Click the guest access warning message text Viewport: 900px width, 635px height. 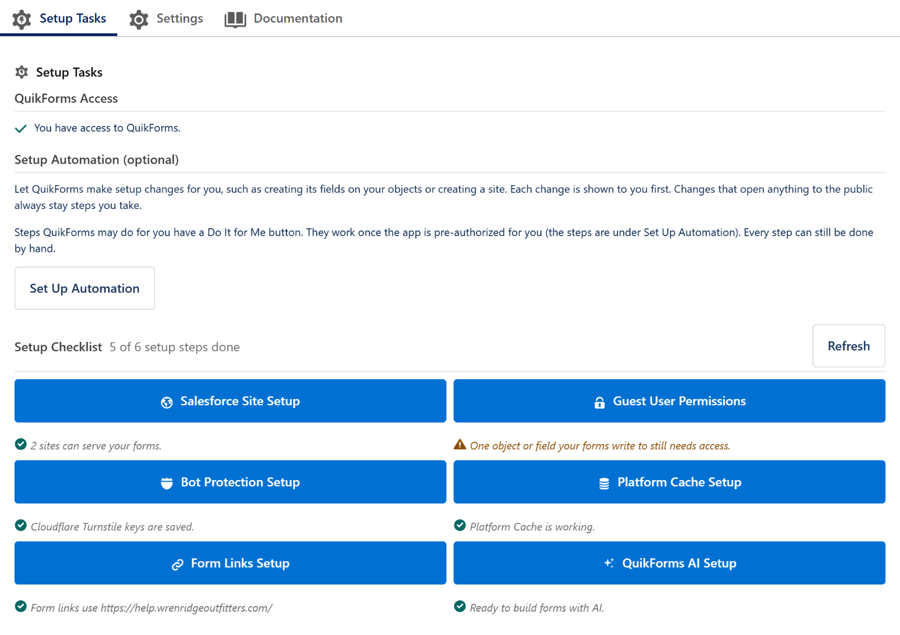pos(600,446)
